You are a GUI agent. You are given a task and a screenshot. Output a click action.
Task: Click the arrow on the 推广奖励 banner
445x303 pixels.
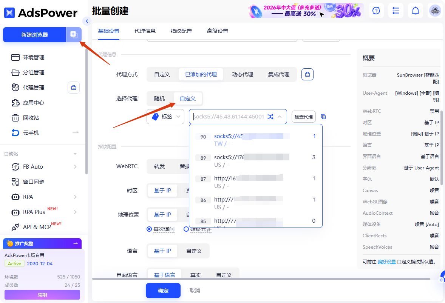[76, 243]
